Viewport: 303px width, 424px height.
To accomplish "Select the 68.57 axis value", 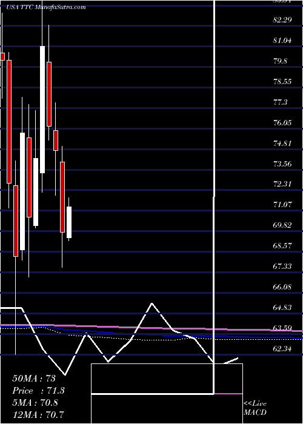I will tap(282, 245).
